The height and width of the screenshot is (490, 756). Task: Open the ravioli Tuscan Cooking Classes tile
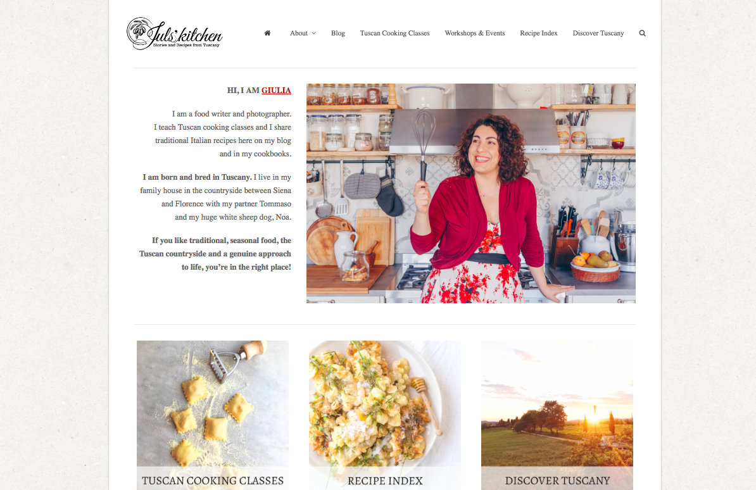pos(213,415)
